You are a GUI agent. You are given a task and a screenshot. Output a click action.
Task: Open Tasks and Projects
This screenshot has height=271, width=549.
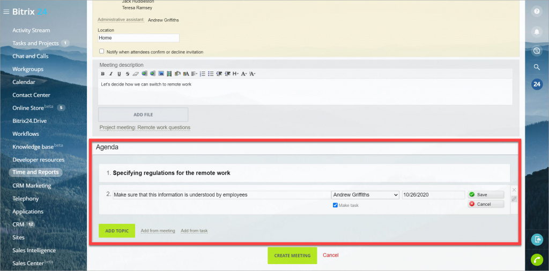pos(35,43)
